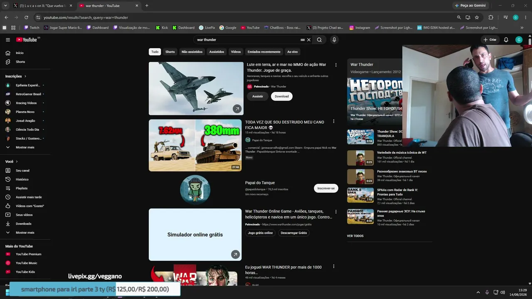Click the Download button on the War Thunder ad
The width and height of the screenshot is (532, 299).
pyautogui.click(x=282, y=96)
